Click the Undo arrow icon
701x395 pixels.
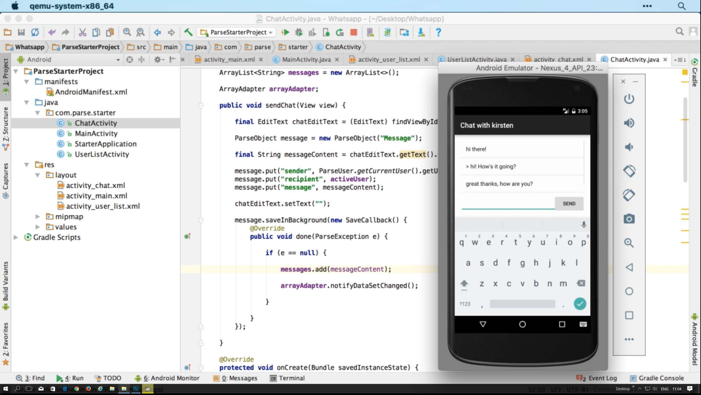click(x=52, y=32)
